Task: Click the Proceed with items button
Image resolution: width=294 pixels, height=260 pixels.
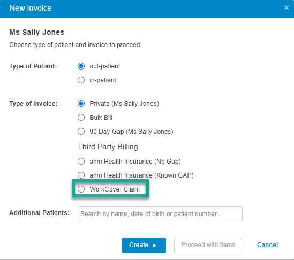Action: click(208, 245)
